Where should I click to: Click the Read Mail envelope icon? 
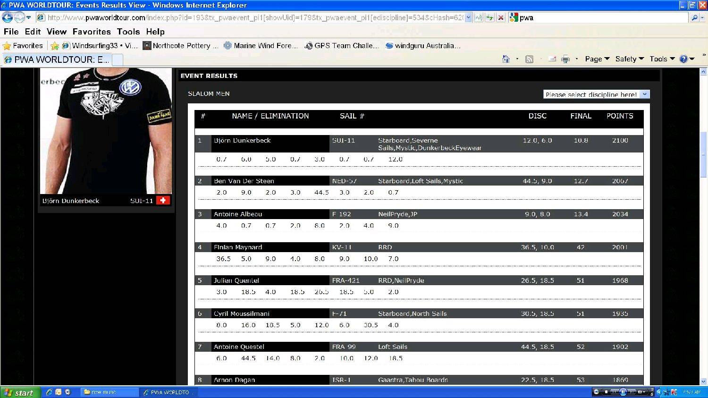point(552,59)
